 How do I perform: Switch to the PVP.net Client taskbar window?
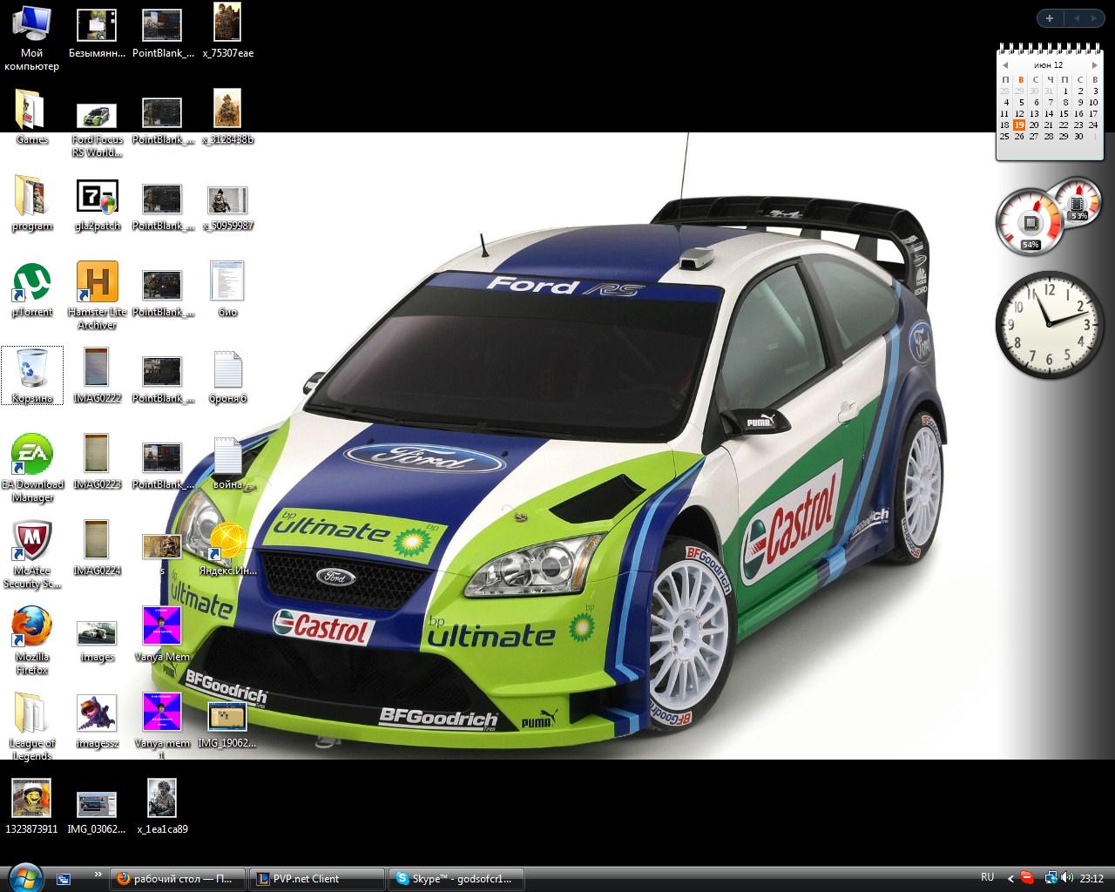315,879
